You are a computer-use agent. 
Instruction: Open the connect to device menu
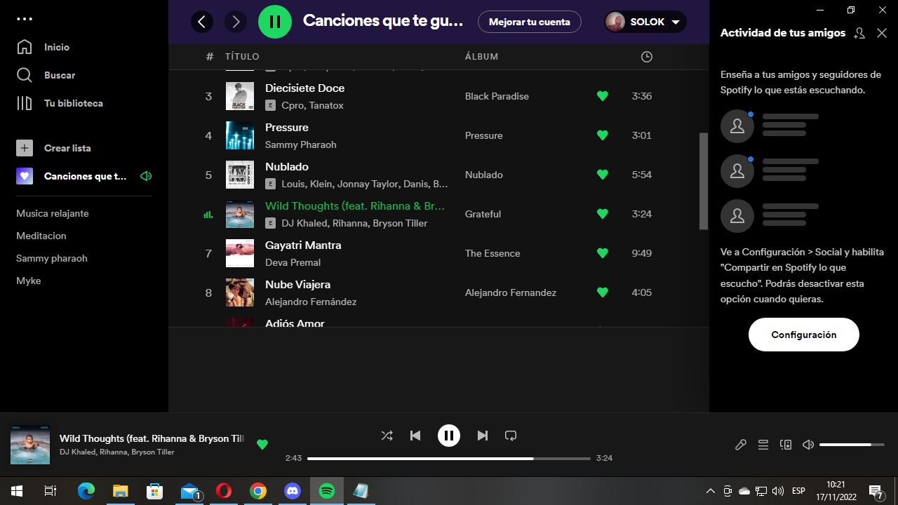tap(786, 445)
